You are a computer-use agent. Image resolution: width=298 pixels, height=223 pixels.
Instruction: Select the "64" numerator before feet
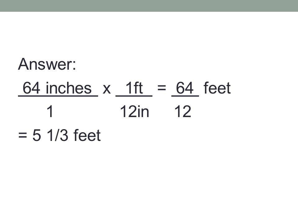[x=185, y=88]
